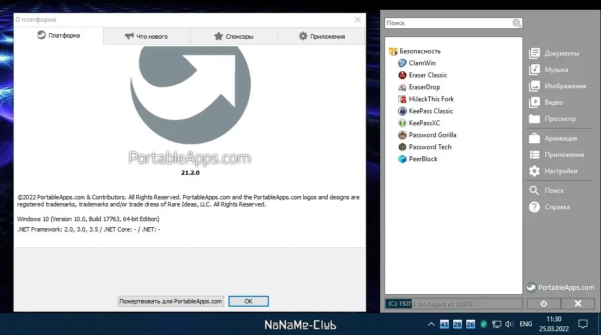Click the Поиск magnifier in side menu

click(534, 190)
